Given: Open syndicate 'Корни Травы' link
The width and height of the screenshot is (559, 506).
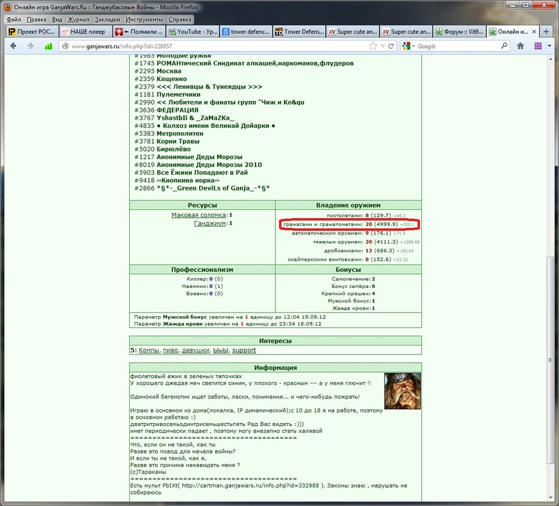Looking at the screenshot, I should click(x=178, y=141).
